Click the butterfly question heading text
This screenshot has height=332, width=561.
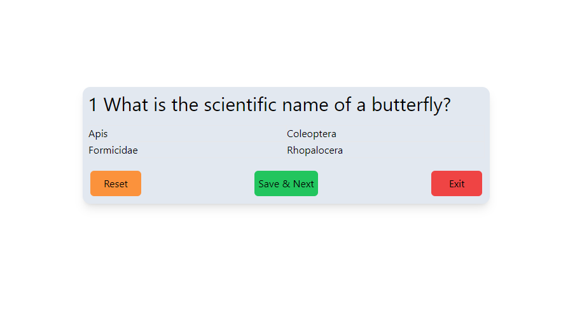[270, 105]
